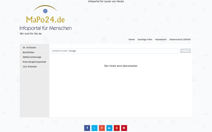212x132 pixels.
Task: Open the Home menu item
Action: [131, 39]
